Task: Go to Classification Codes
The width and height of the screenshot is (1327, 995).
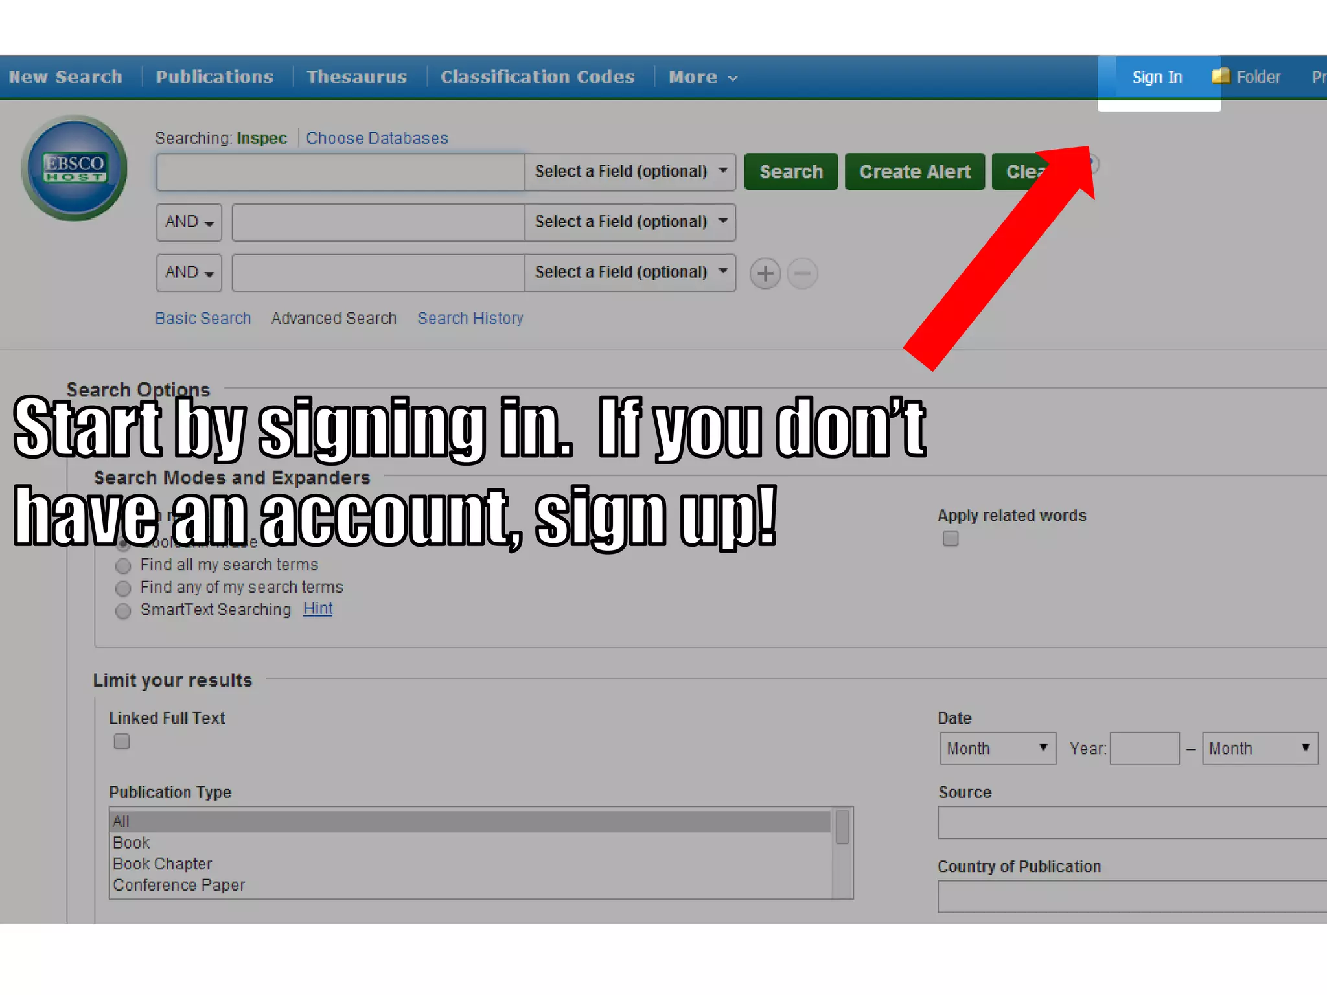Action: (537, 77)
